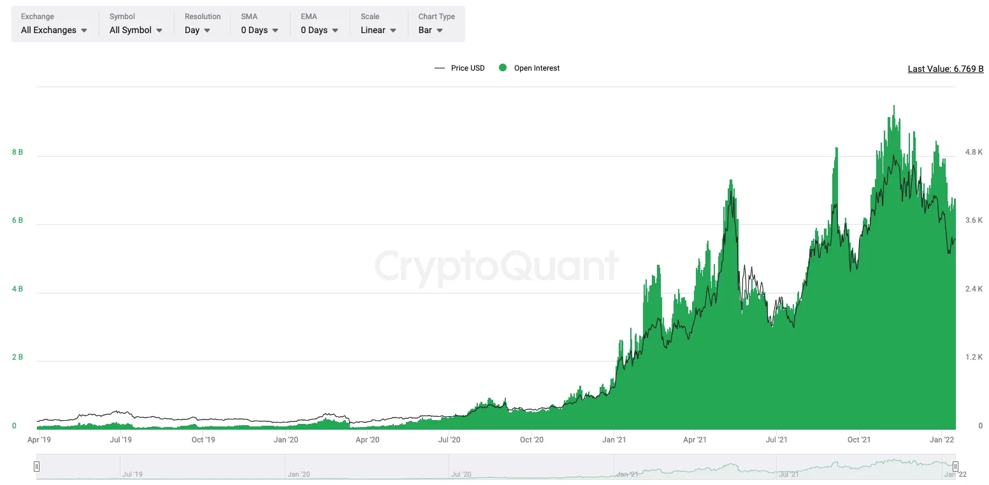The width and height of the screenshot is (989, 485).
Task: Toggle the Open Interest series in legend
Action: (x=530, y=68)
